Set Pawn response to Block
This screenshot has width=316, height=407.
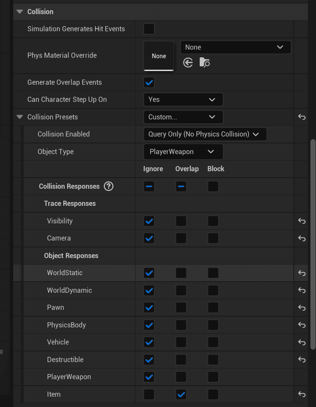pos(213,307)
